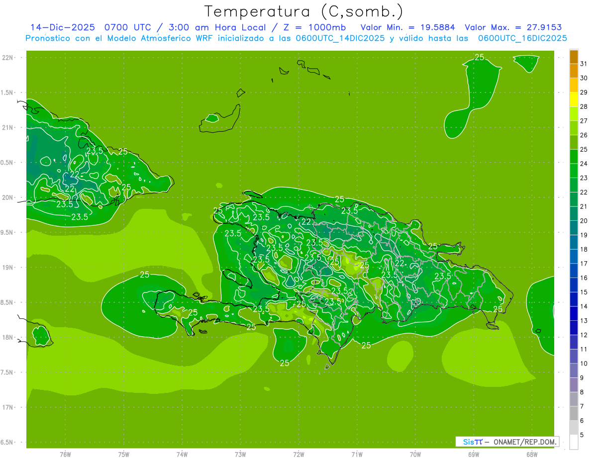This screenshot has width=597, height=461.
Task: Click the 19N latitude axis label
Action: tap(8, 268)
